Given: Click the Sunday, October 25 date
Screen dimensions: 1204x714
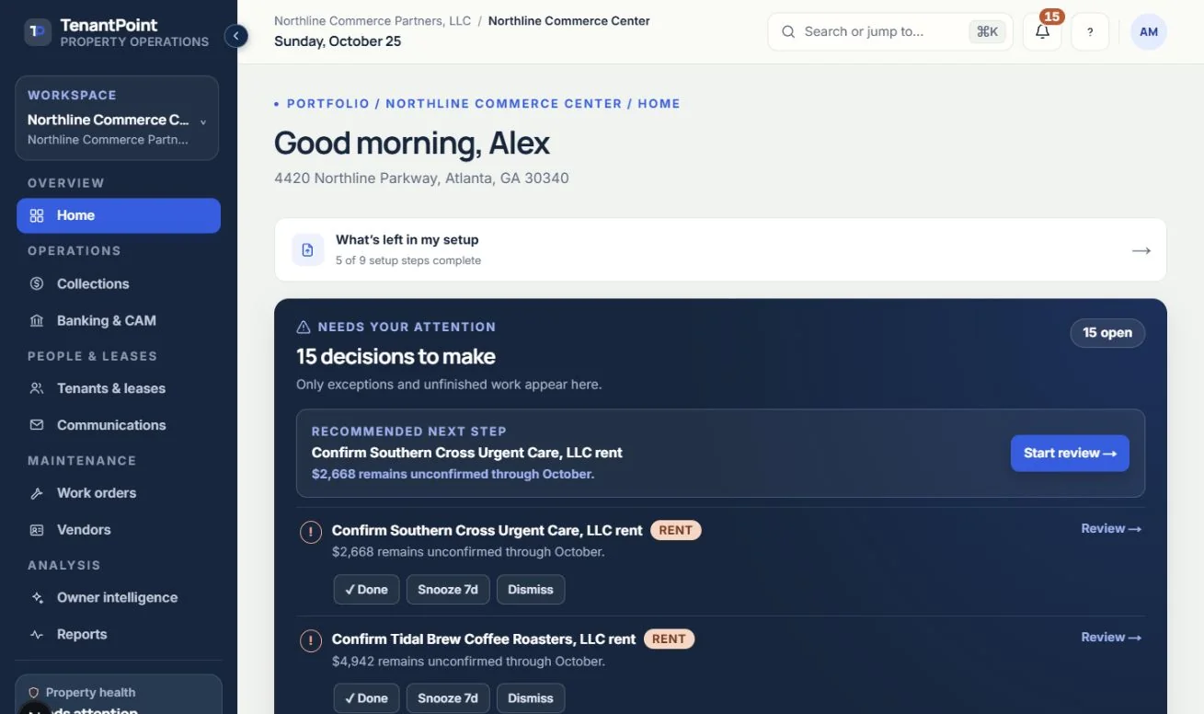Looking at the screenshot, I should (x=338, y=41).
